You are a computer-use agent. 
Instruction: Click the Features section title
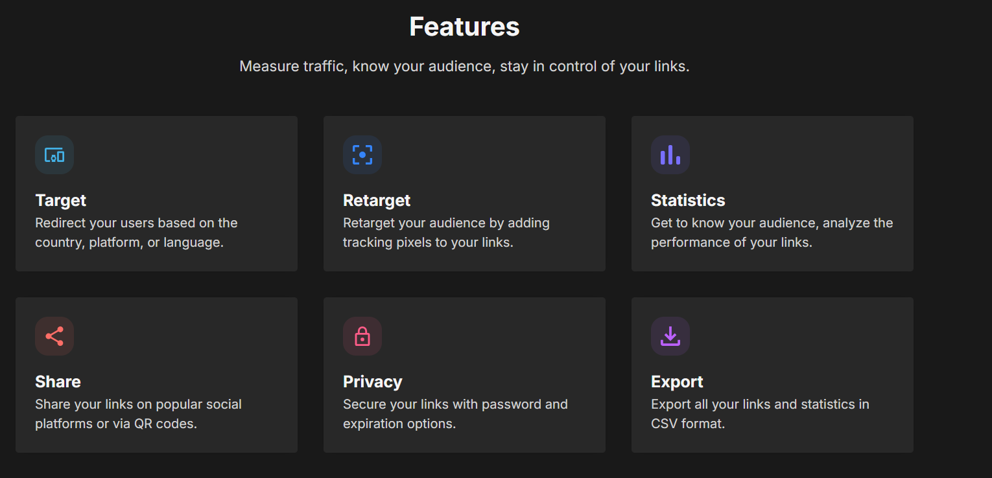(464, 27)
